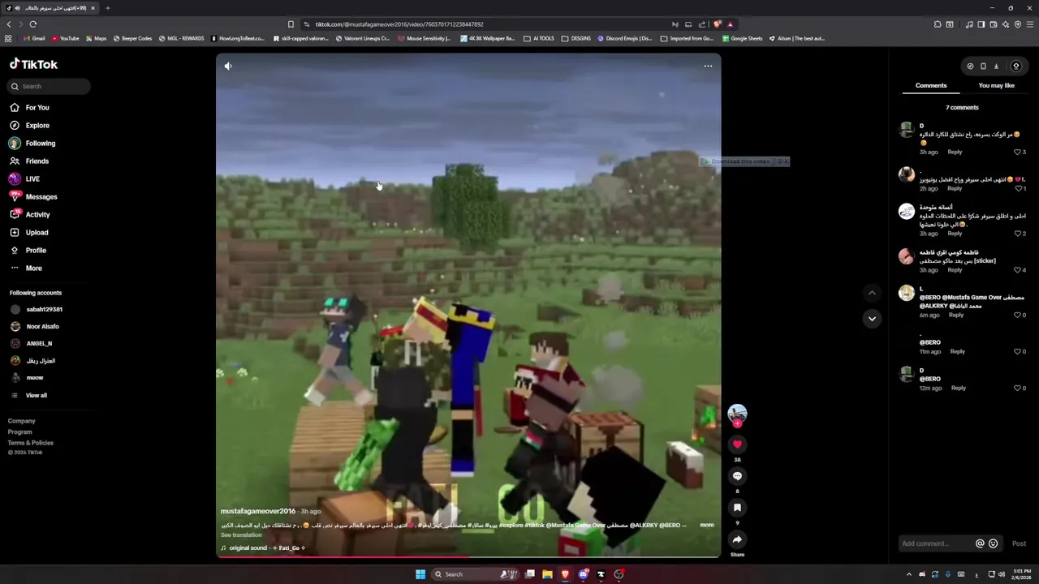This screenshot has height=584, width=1039.
Task: Click the Post comment button
Action: [1019, 543]
